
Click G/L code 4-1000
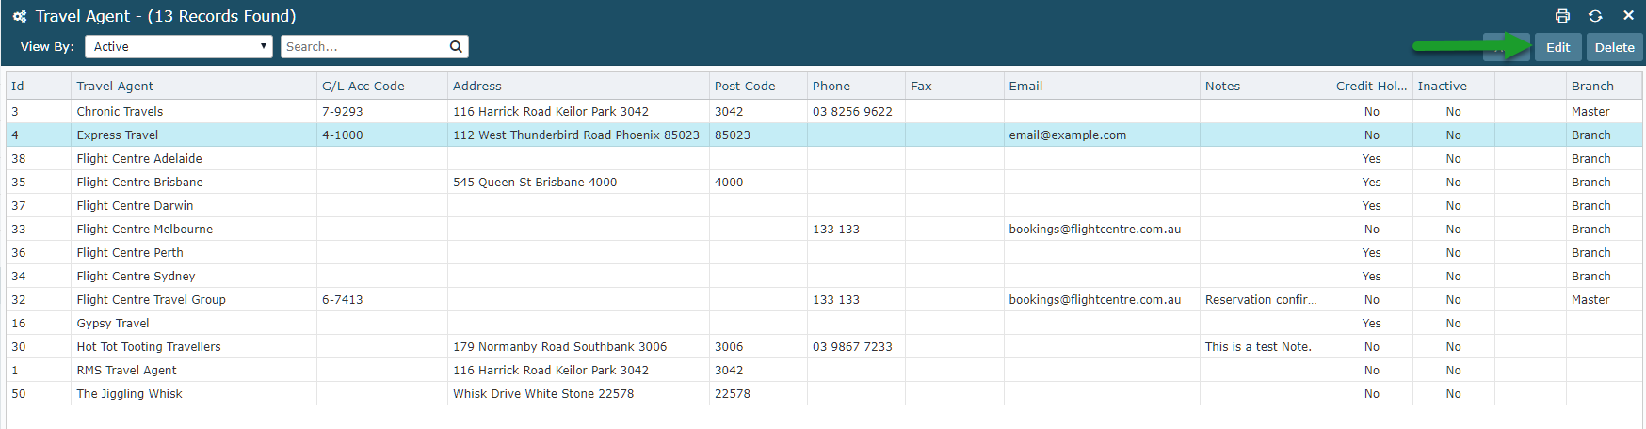(x=342, y=135)
